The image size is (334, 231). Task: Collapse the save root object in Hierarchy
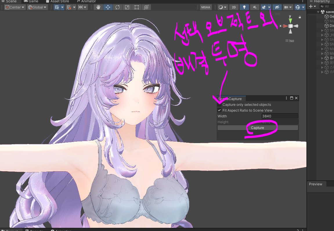click(x=318, y=12)
